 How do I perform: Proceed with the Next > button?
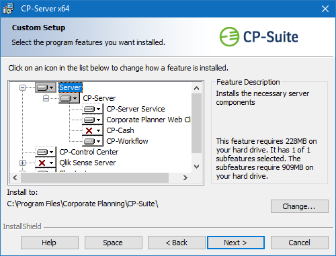click(x=236, y=243)
